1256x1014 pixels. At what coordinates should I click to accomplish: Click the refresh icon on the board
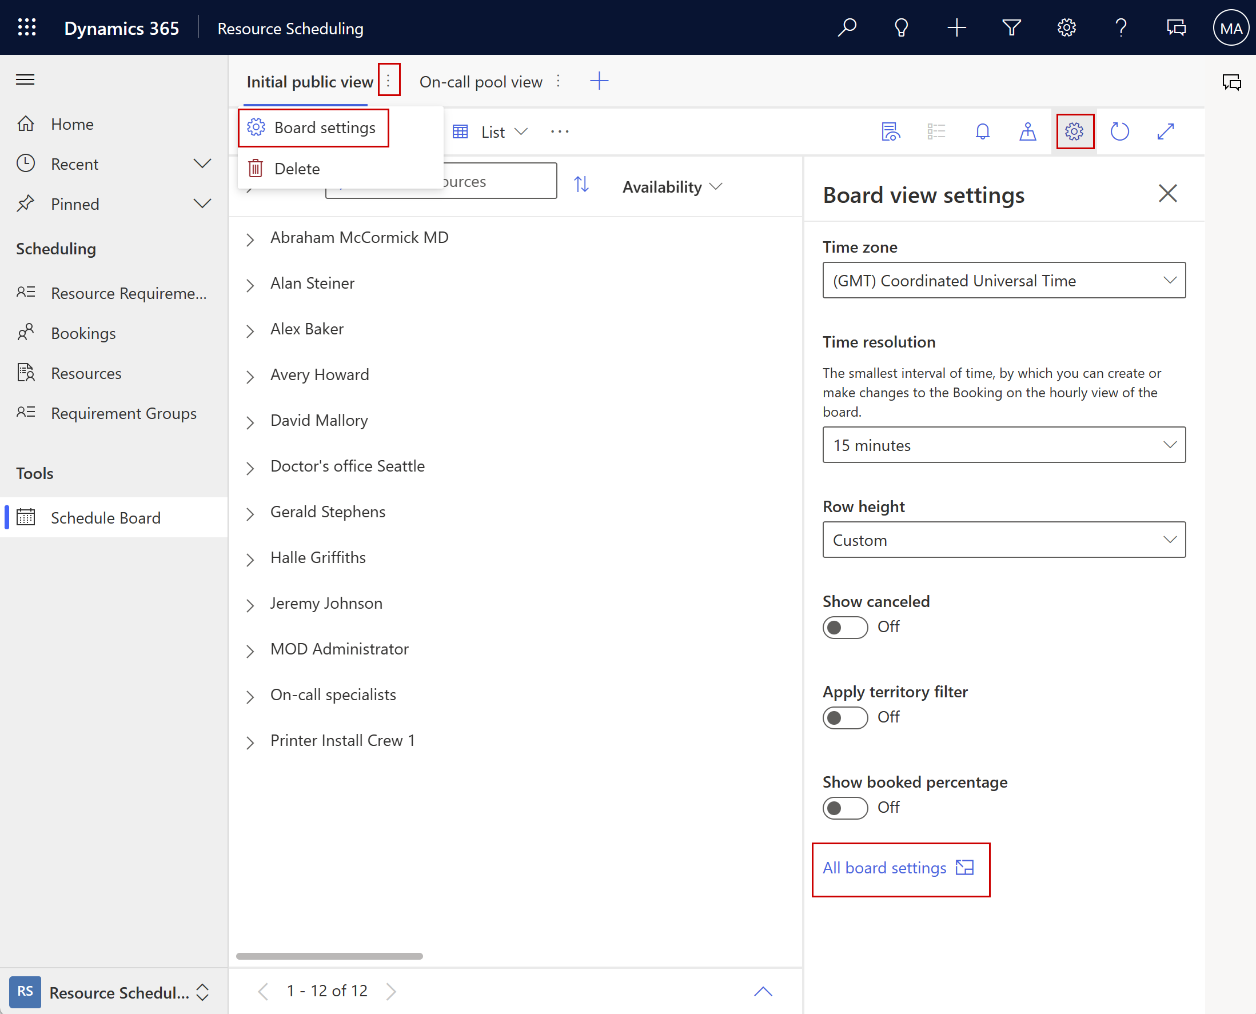coord(1121,131)
